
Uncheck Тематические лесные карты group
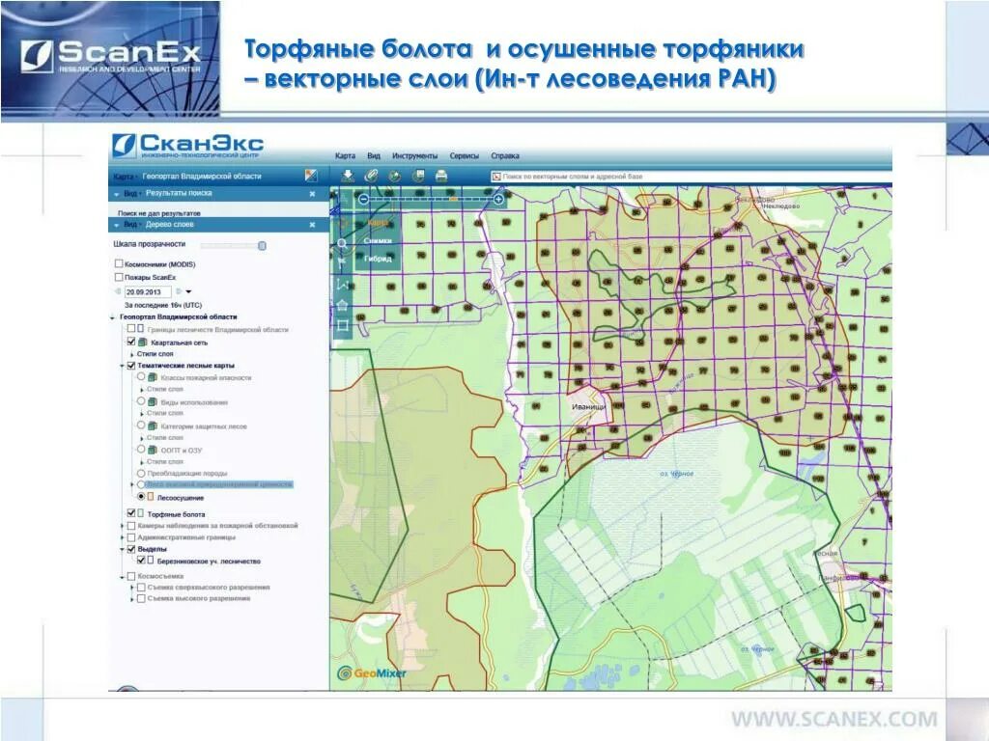(x=131, y=365)
